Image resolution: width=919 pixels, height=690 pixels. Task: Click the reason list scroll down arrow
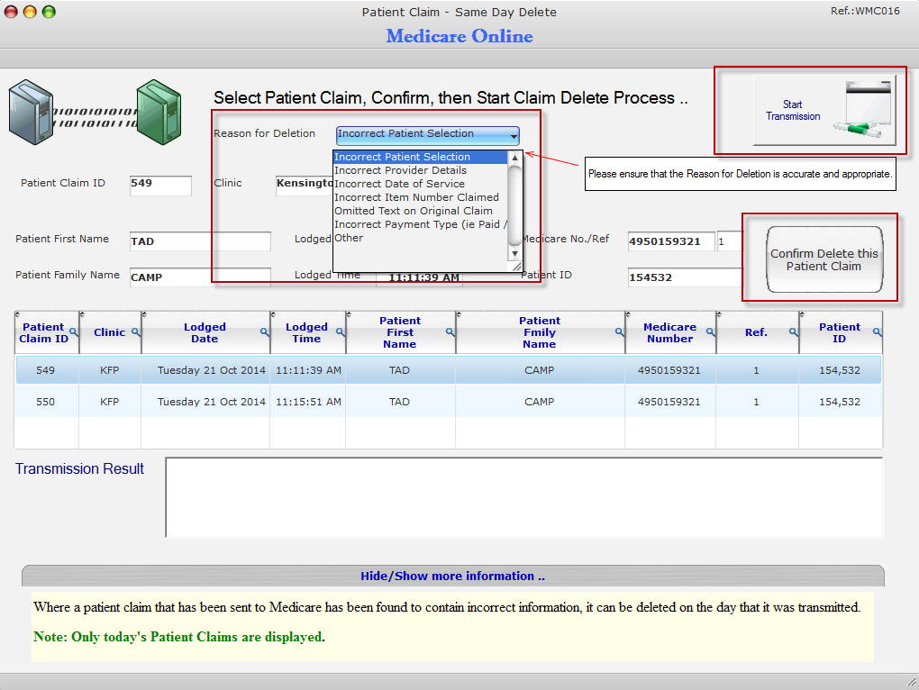tap(514, 254)
